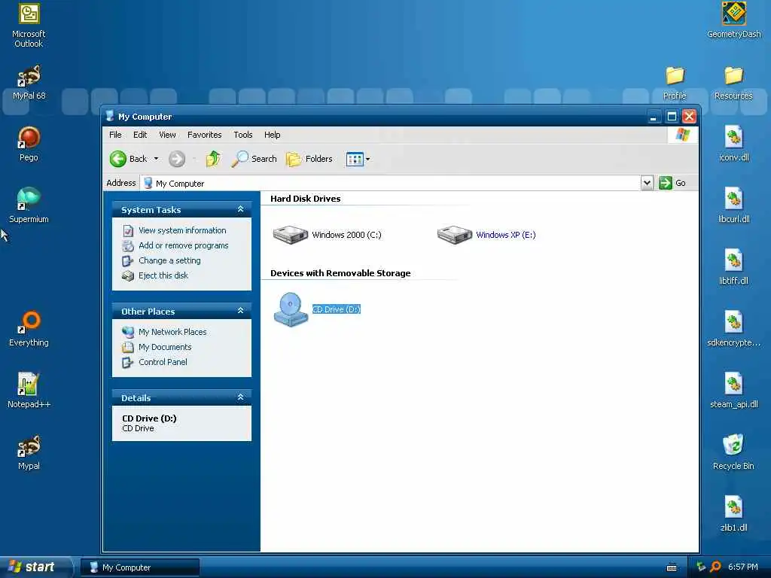Viewport: 771px width, 578px height.
Task: Select the Profile folder on desktop
Action: (675, 83)
